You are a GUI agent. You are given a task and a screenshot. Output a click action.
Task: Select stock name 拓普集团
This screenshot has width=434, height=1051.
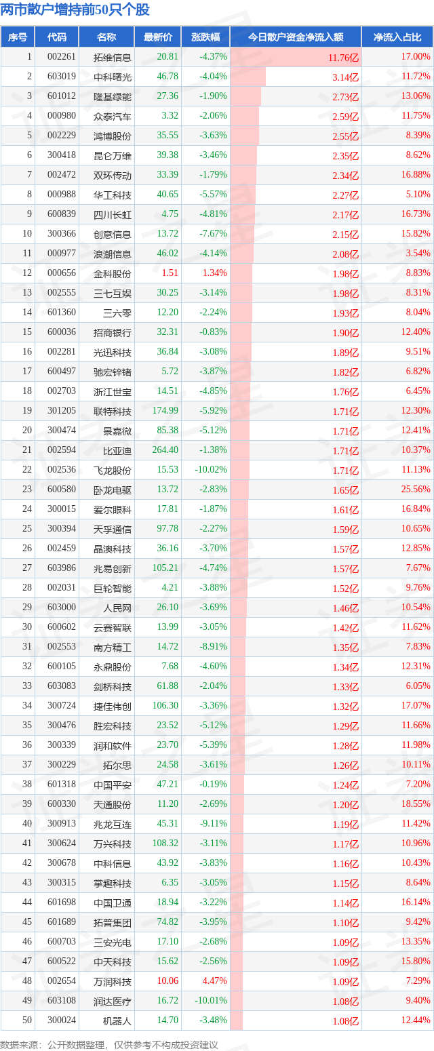[x=113, y=922]
